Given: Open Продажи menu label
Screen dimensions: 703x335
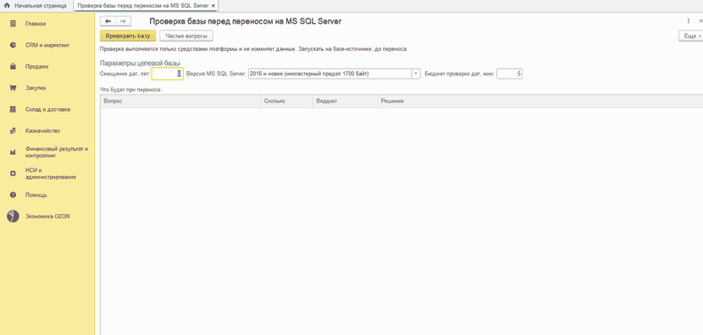Looking at the screenshot, I should point(36,67).
